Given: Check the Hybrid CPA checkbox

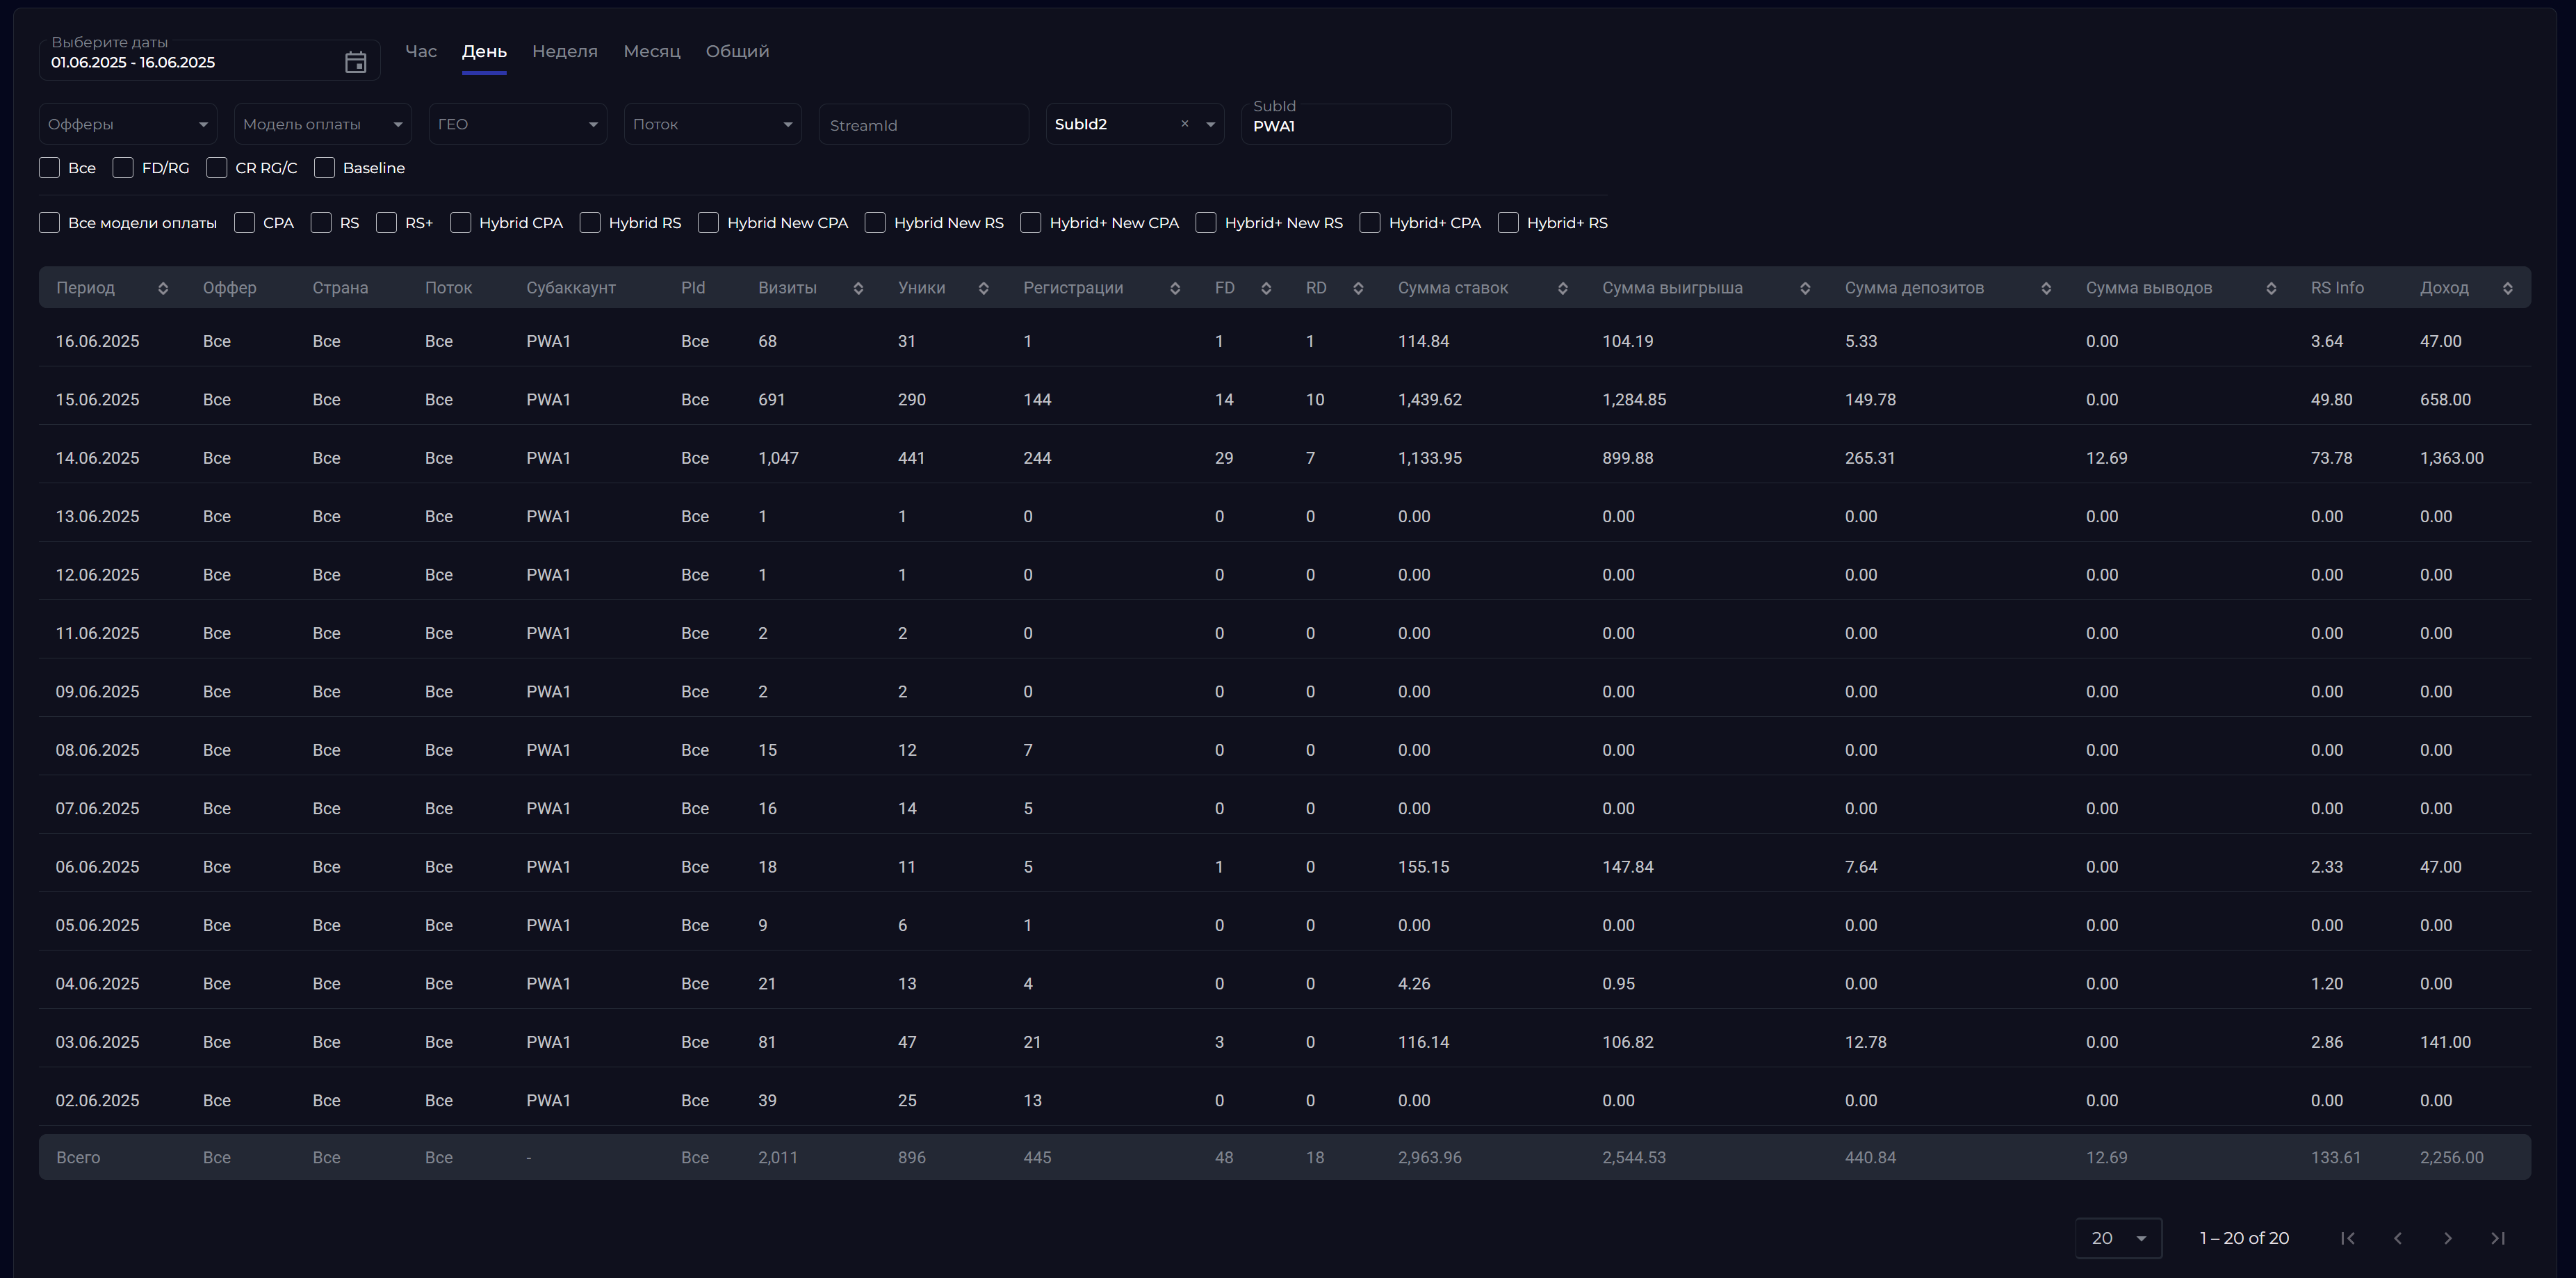Looking at the screenshot, I should point(461,223).
